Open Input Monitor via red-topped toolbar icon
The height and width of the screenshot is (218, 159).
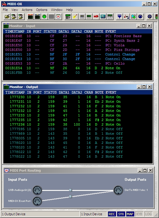click(x=30, y=17)
